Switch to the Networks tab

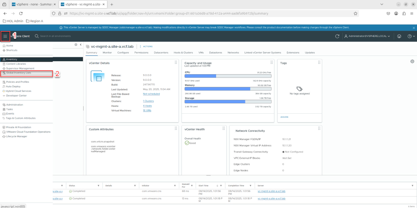click(x=233, y=53)
